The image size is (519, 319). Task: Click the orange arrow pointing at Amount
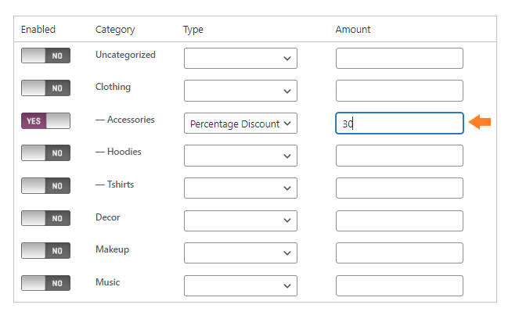[480, 122]
